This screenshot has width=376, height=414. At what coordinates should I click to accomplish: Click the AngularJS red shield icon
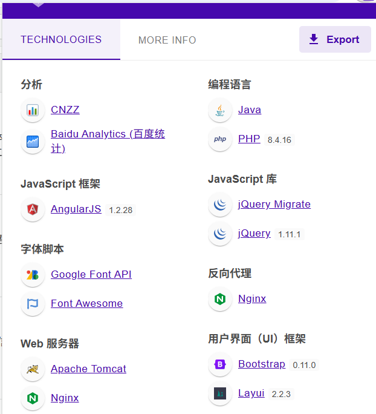tap(33, 209)
